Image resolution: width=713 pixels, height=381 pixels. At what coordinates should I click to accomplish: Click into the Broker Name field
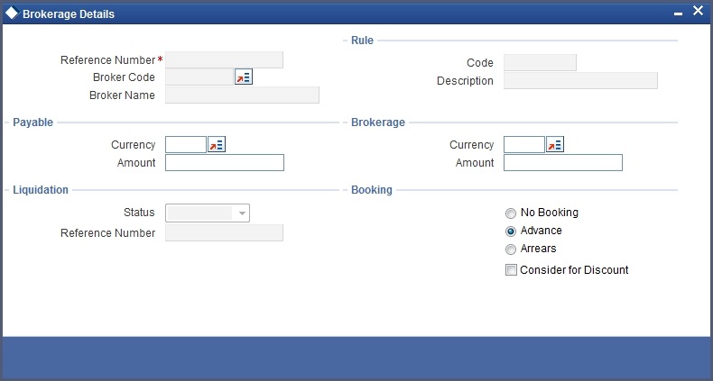point(243,95)
